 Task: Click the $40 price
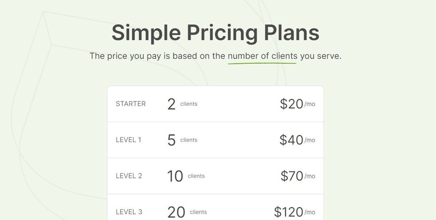point(291,140)
